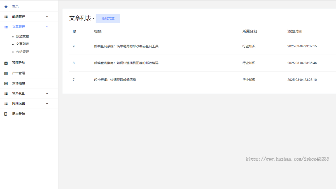Select the 添加文章 submenu item
This screenshot has width=336, height=189.
click(22, 36)
